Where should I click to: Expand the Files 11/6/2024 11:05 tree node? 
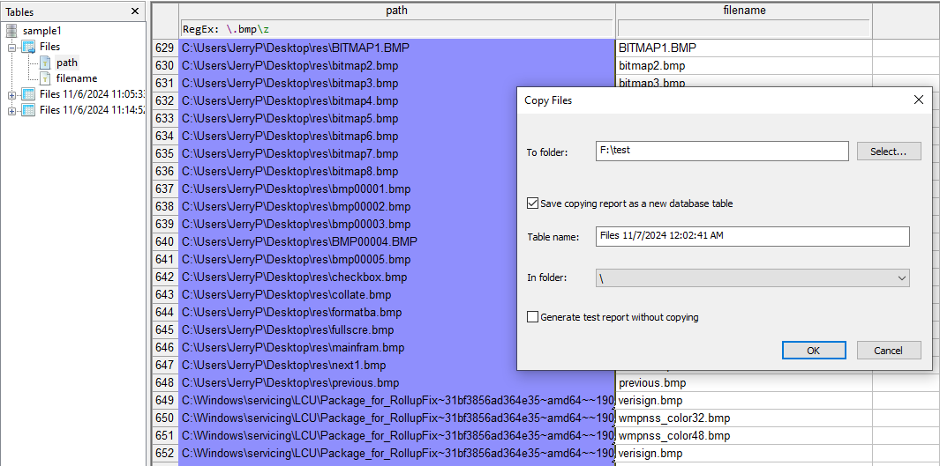[x=12, y=94]
